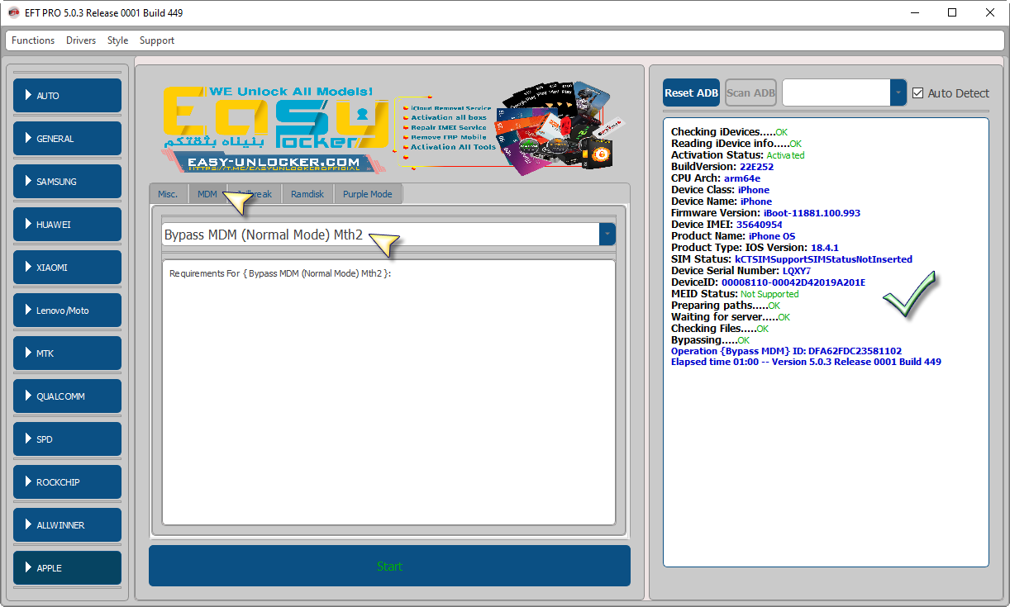Click the Requirements text in the panel
This screenshot has width=1010, height=607.
click(280, 273)
